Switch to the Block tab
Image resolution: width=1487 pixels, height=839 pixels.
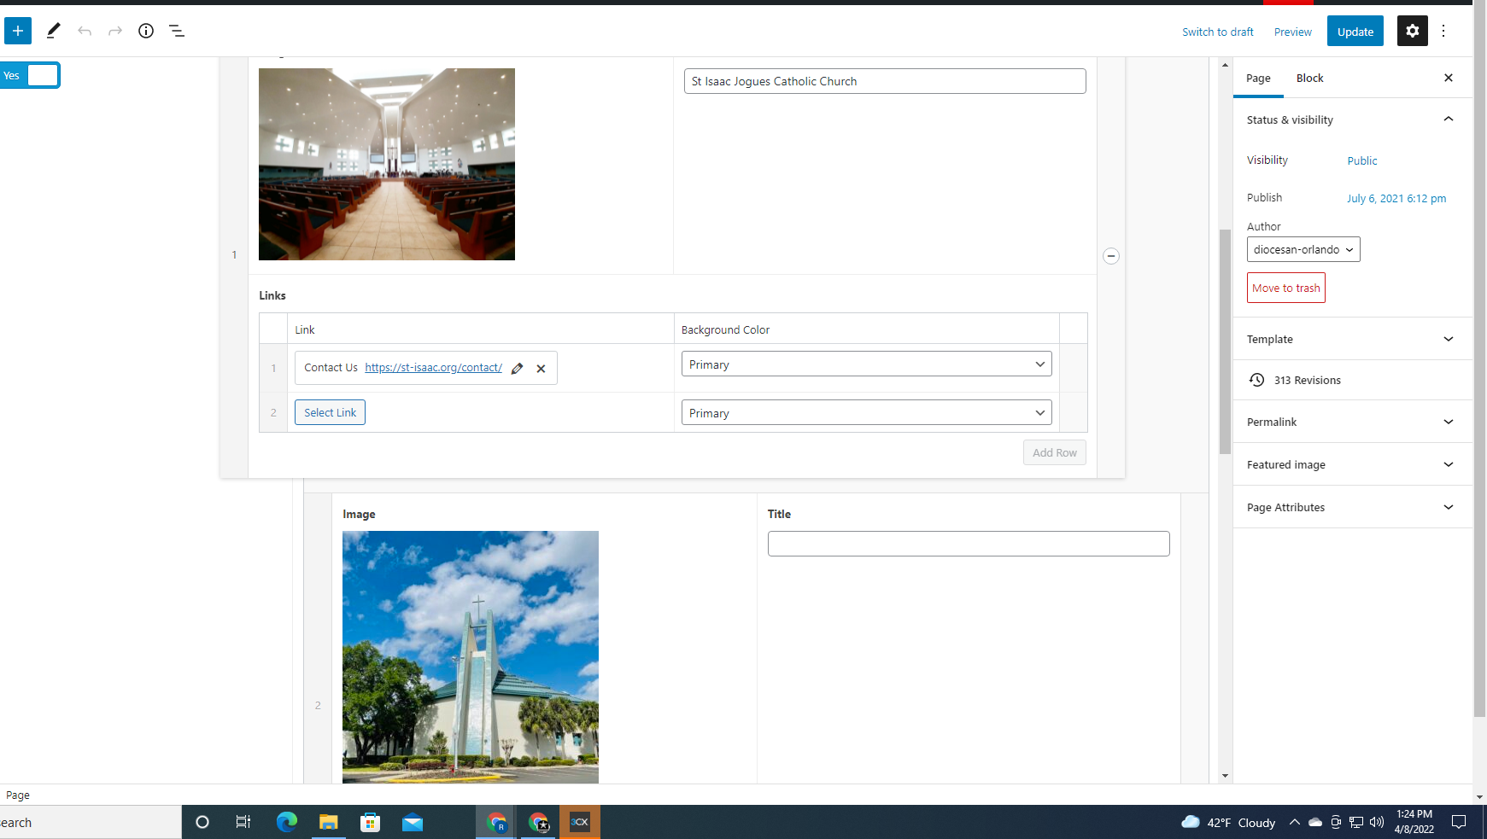(x=1309, y=78)
